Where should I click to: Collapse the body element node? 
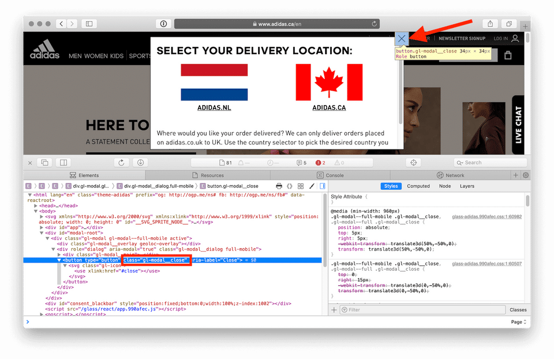tap(36, 211)
